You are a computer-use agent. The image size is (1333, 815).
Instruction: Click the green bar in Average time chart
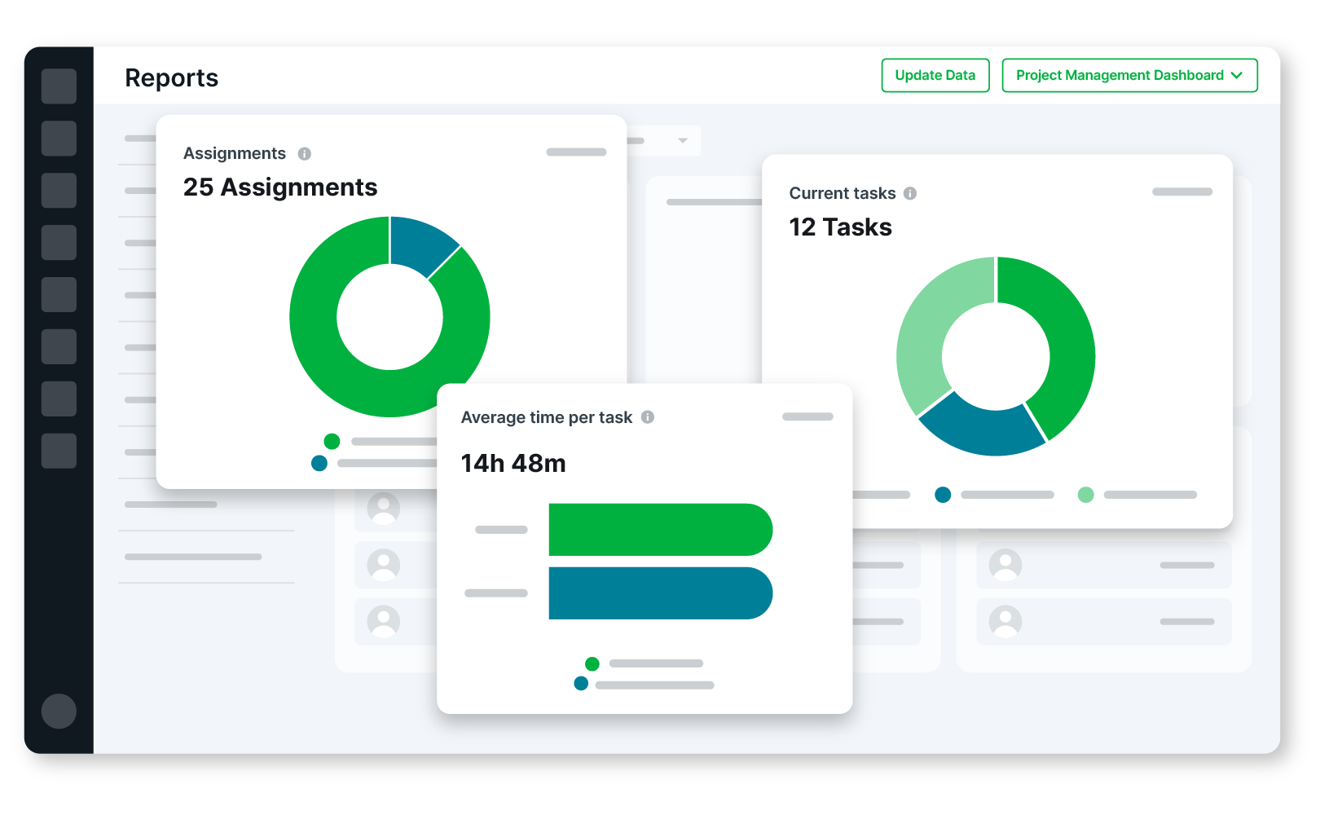point(659,530)
